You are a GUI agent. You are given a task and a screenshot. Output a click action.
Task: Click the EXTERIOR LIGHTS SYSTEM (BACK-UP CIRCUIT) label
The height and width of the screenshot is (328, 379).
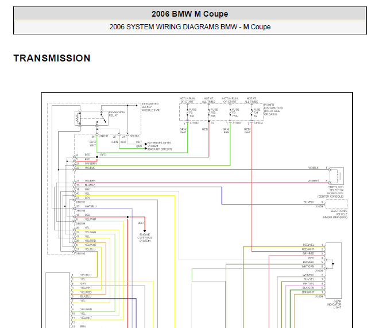pyautogui.click(x=160, y=146)
